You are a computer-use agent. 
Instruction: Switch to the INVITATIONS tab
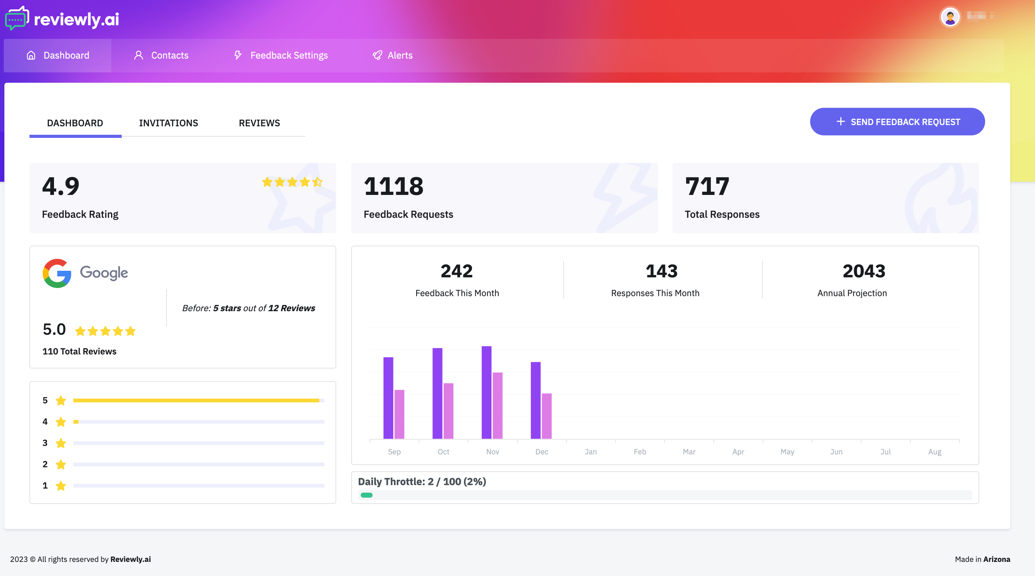click(x=169, y=123)
